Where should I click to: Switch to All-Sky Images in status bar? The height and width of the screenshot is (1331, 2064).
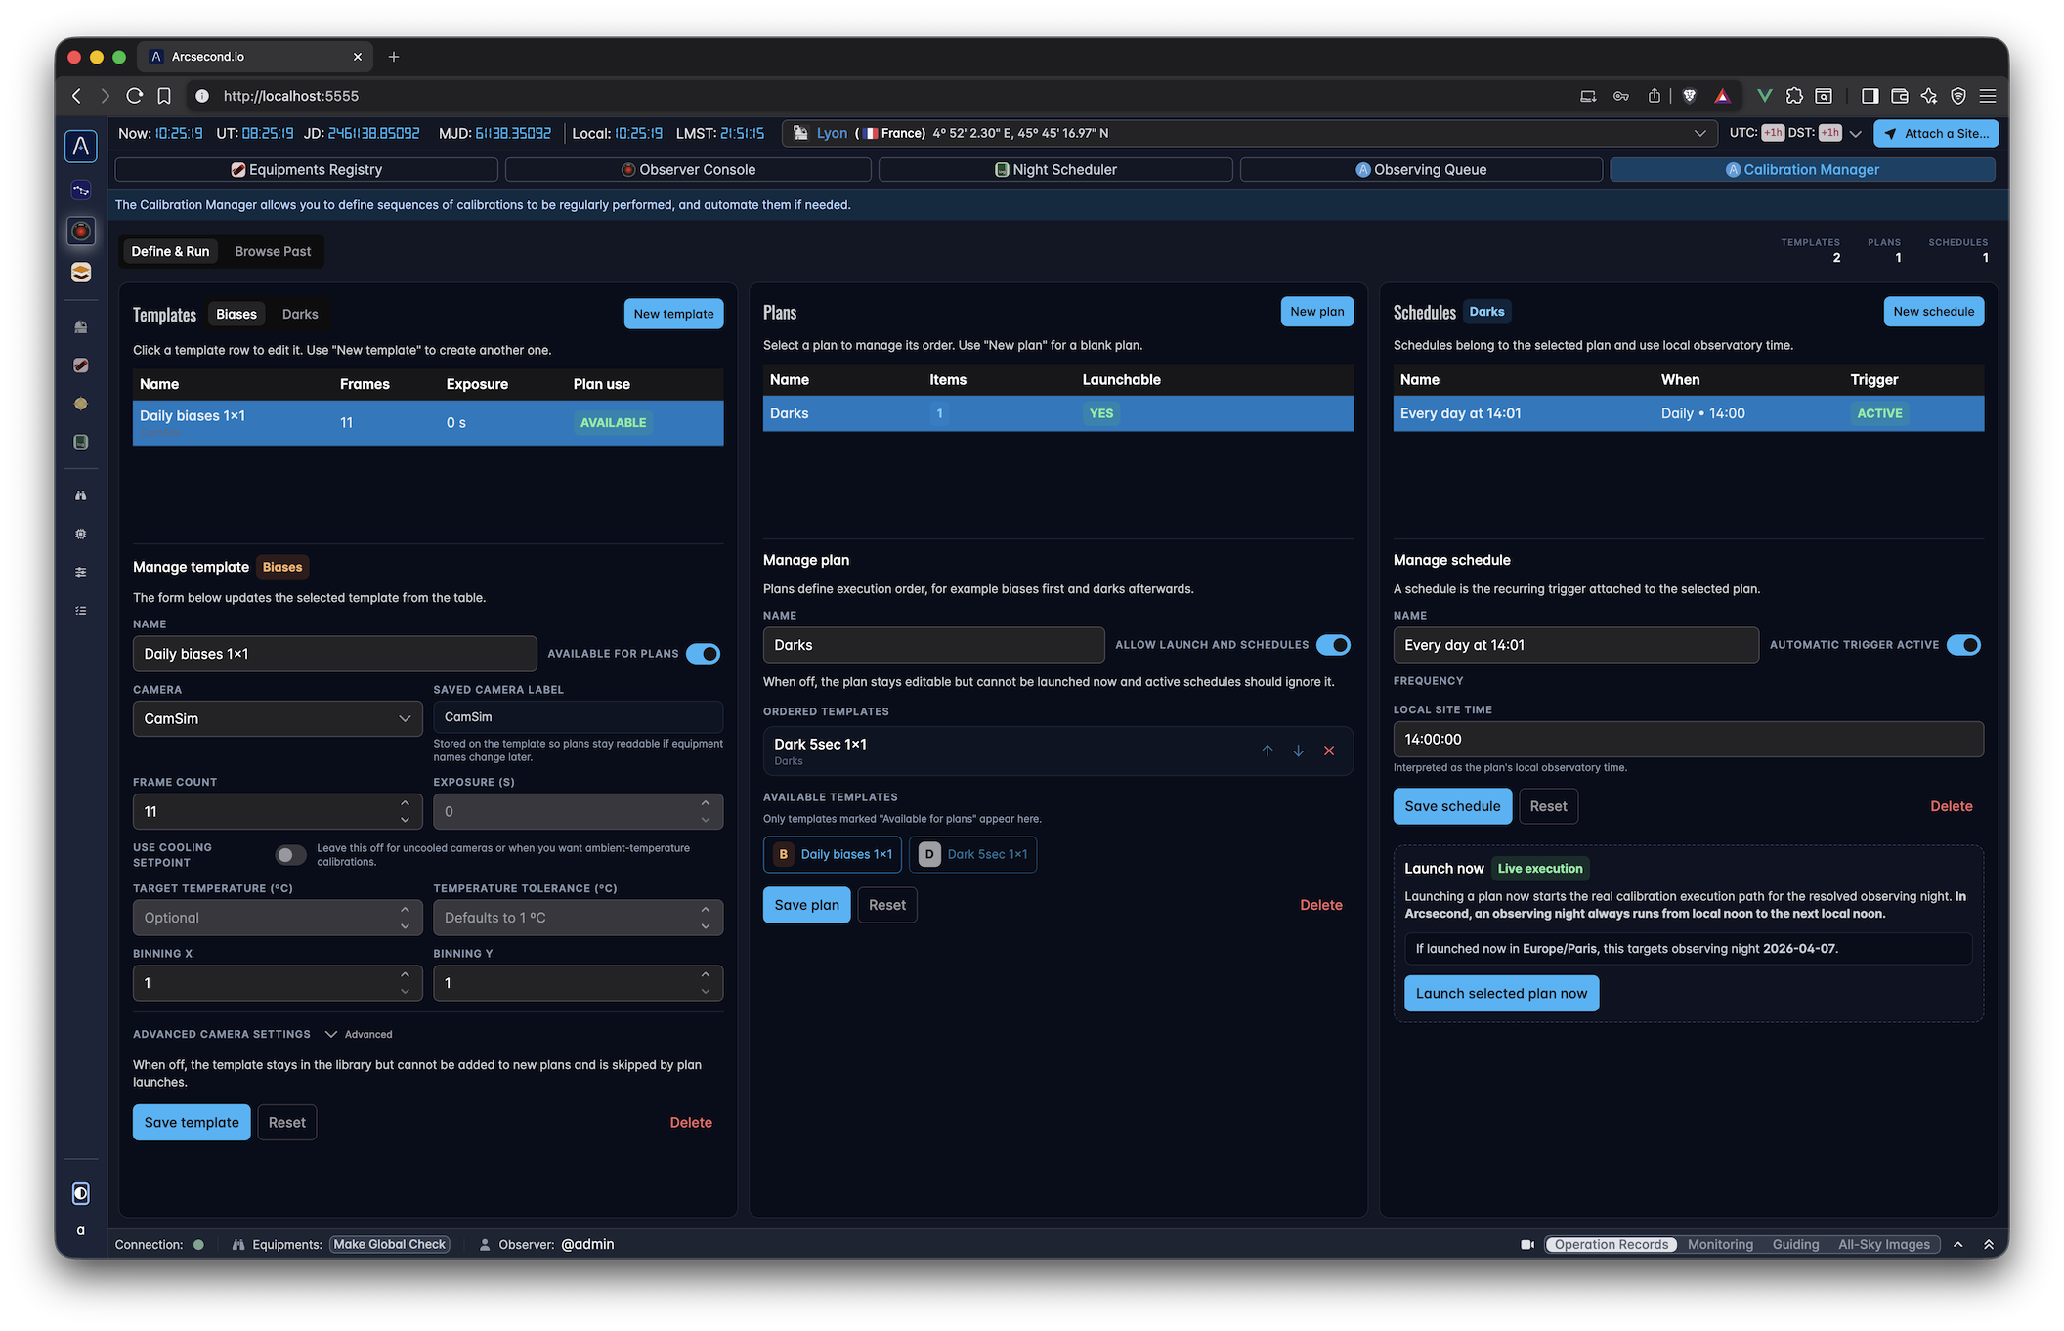pyautogui.click(x=1884, y=1244)
